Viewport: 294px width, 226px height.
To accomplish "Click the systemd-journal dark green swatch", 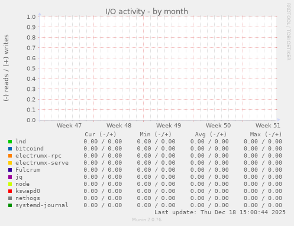I will click(10, 205).
